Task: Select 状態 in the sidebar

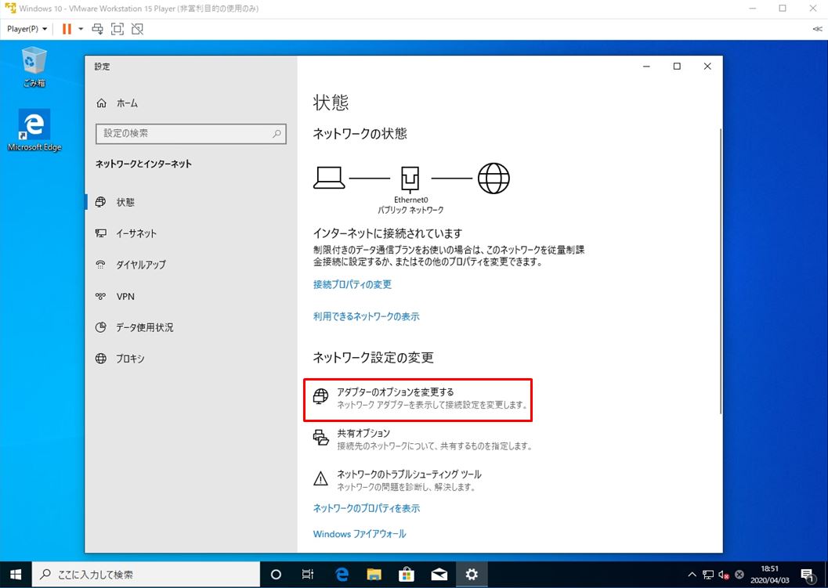Action: pos(125,202)
